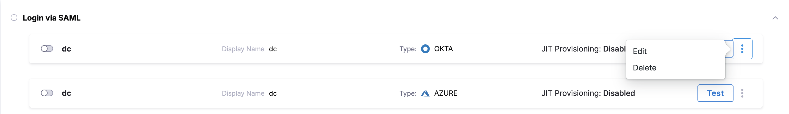
Task: Click the bold dc name in the AZURE row
Action: 67,93
